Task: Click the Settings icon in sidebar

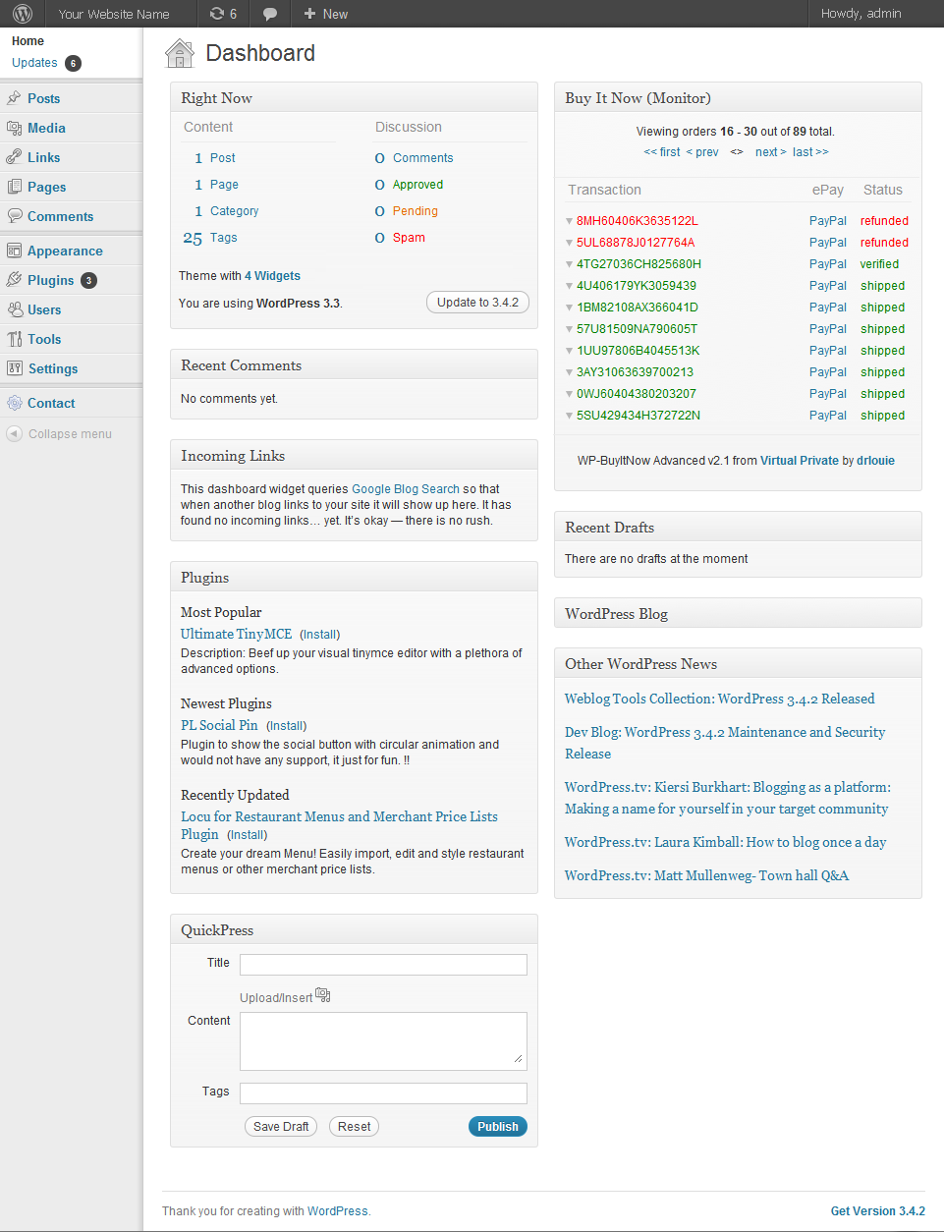Action: point(14,368)
